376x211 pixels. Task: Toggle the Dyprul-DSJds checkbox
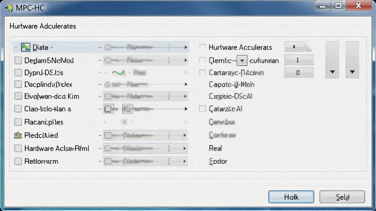[x=18, y=73]
